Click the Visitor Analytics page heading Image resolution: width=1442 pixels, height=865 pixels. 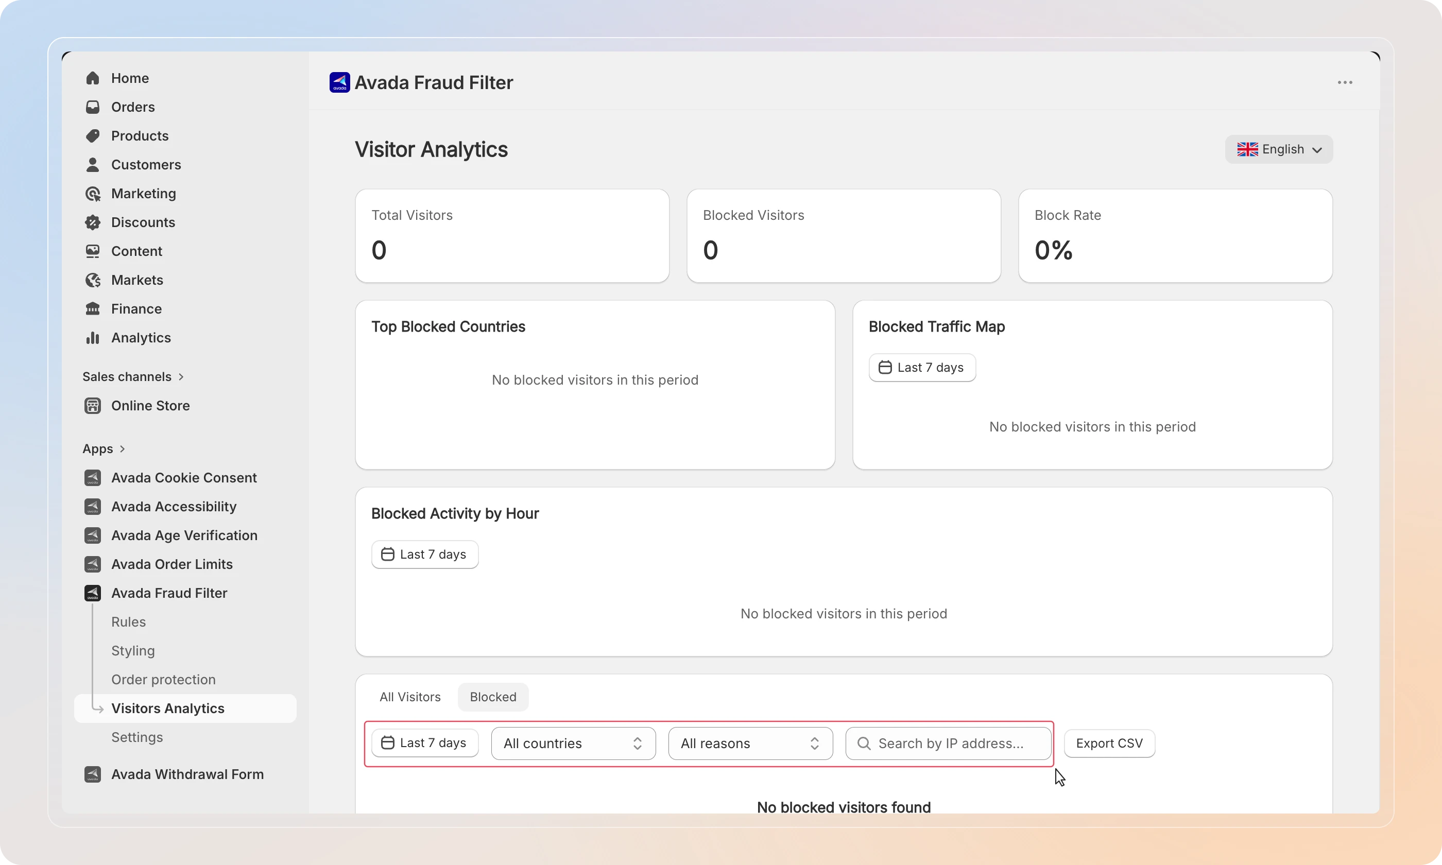(432, 150)
